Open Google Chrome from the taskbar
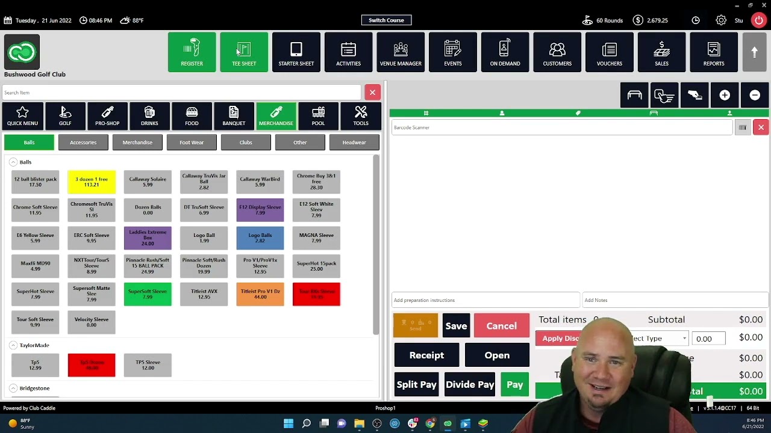Screen dimensions: 771x433 tap(430, 424)
